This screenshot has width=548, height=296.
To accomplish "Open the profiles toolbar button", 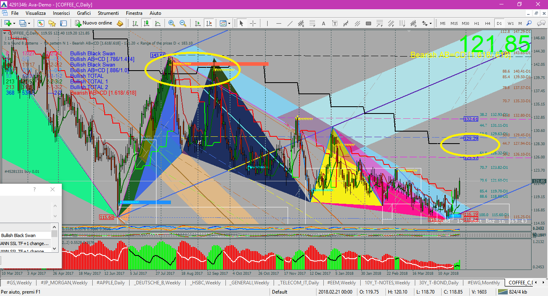I will click(23, 23).
